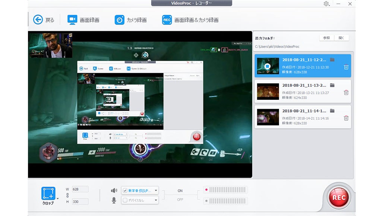Check the デバイスなし microphone checkbox
The image size is (380, 216).
pos(125,200)
